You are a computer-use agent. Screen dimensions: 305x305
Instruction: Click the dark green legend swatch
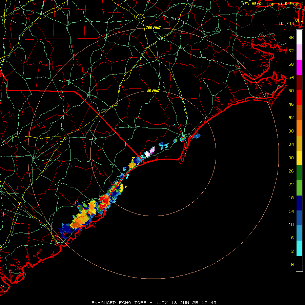pyautogui.click(x=299, y=172)
